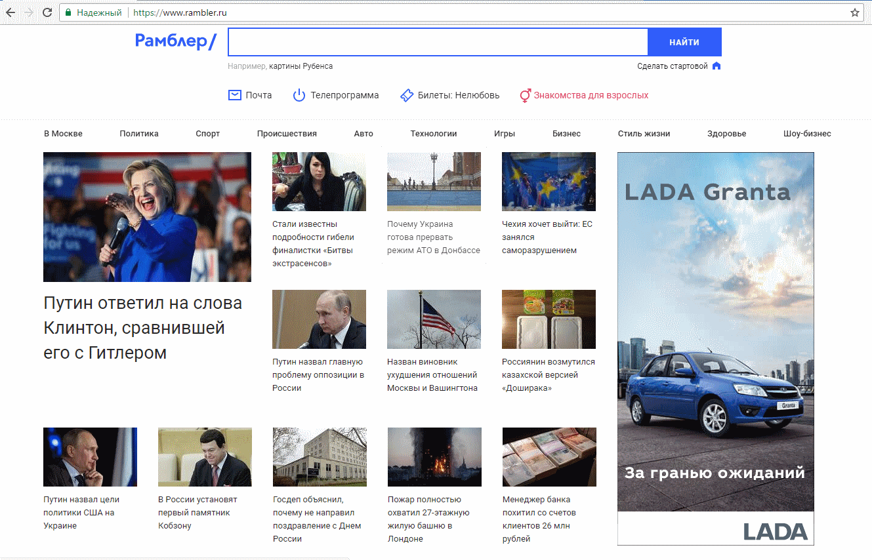
Task: Open the Авто section
Action: [x=363, y=133]
